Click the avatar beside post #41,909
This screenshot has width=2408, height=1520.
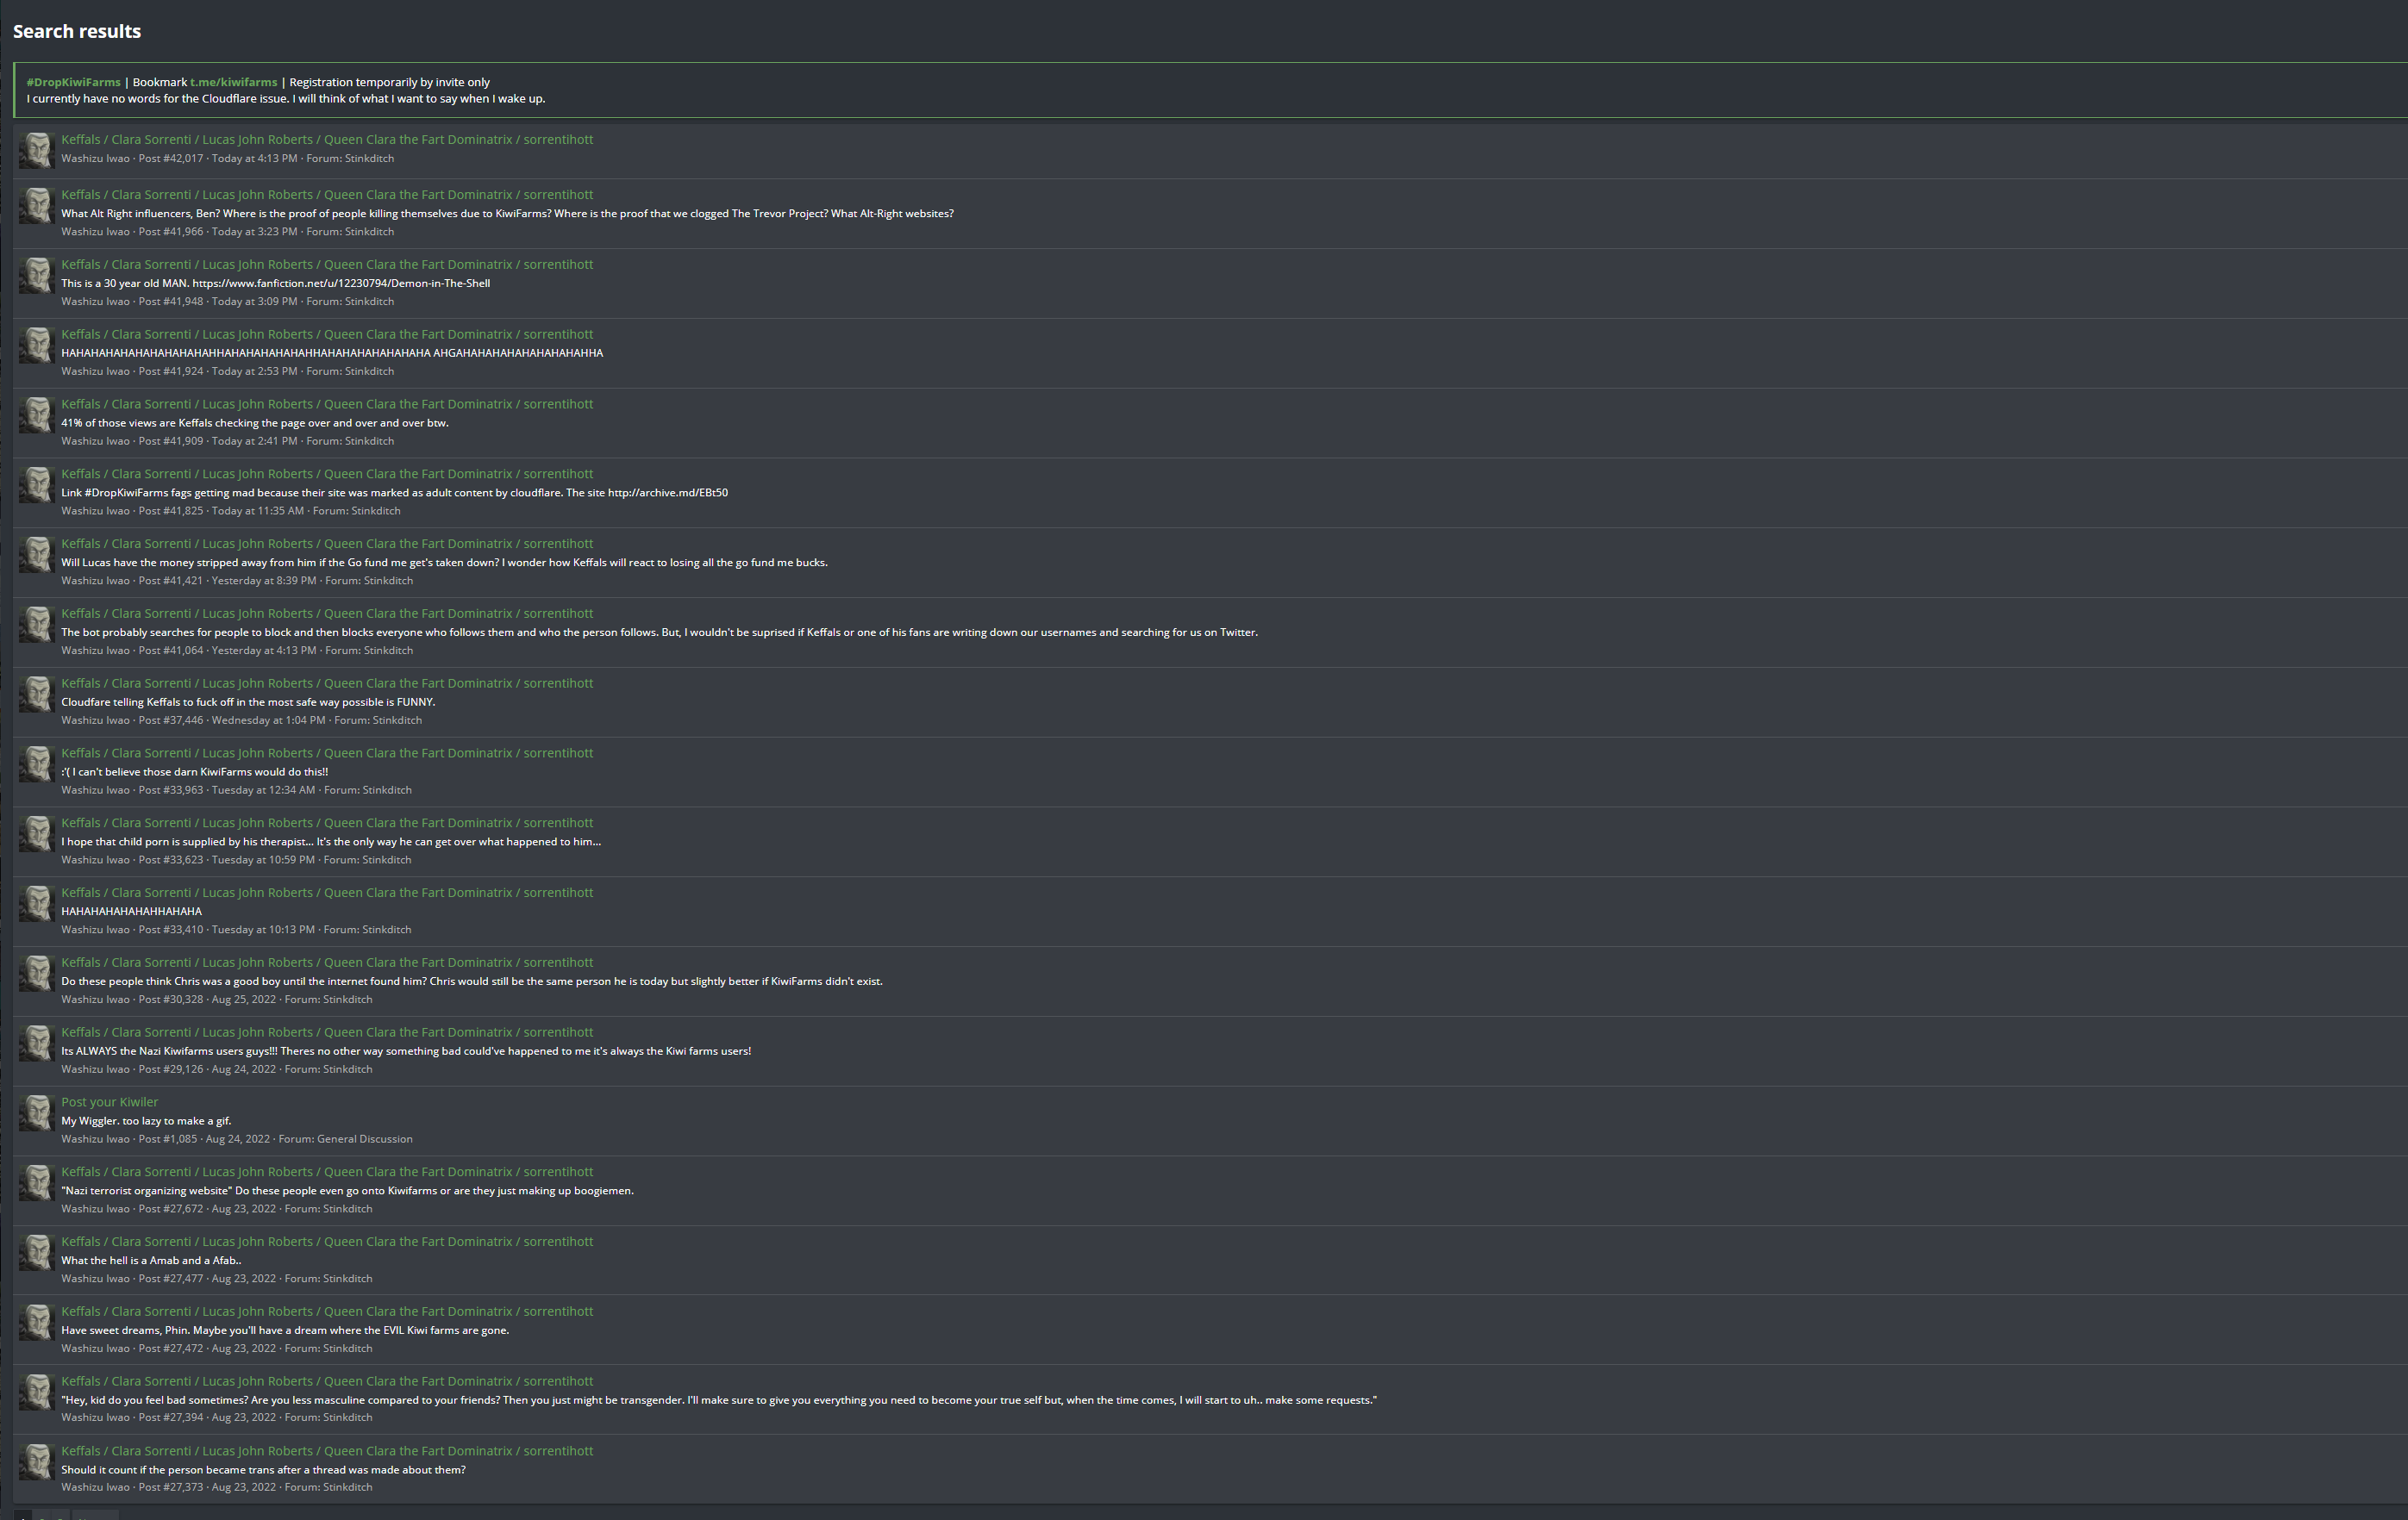(x=37, y=414)
